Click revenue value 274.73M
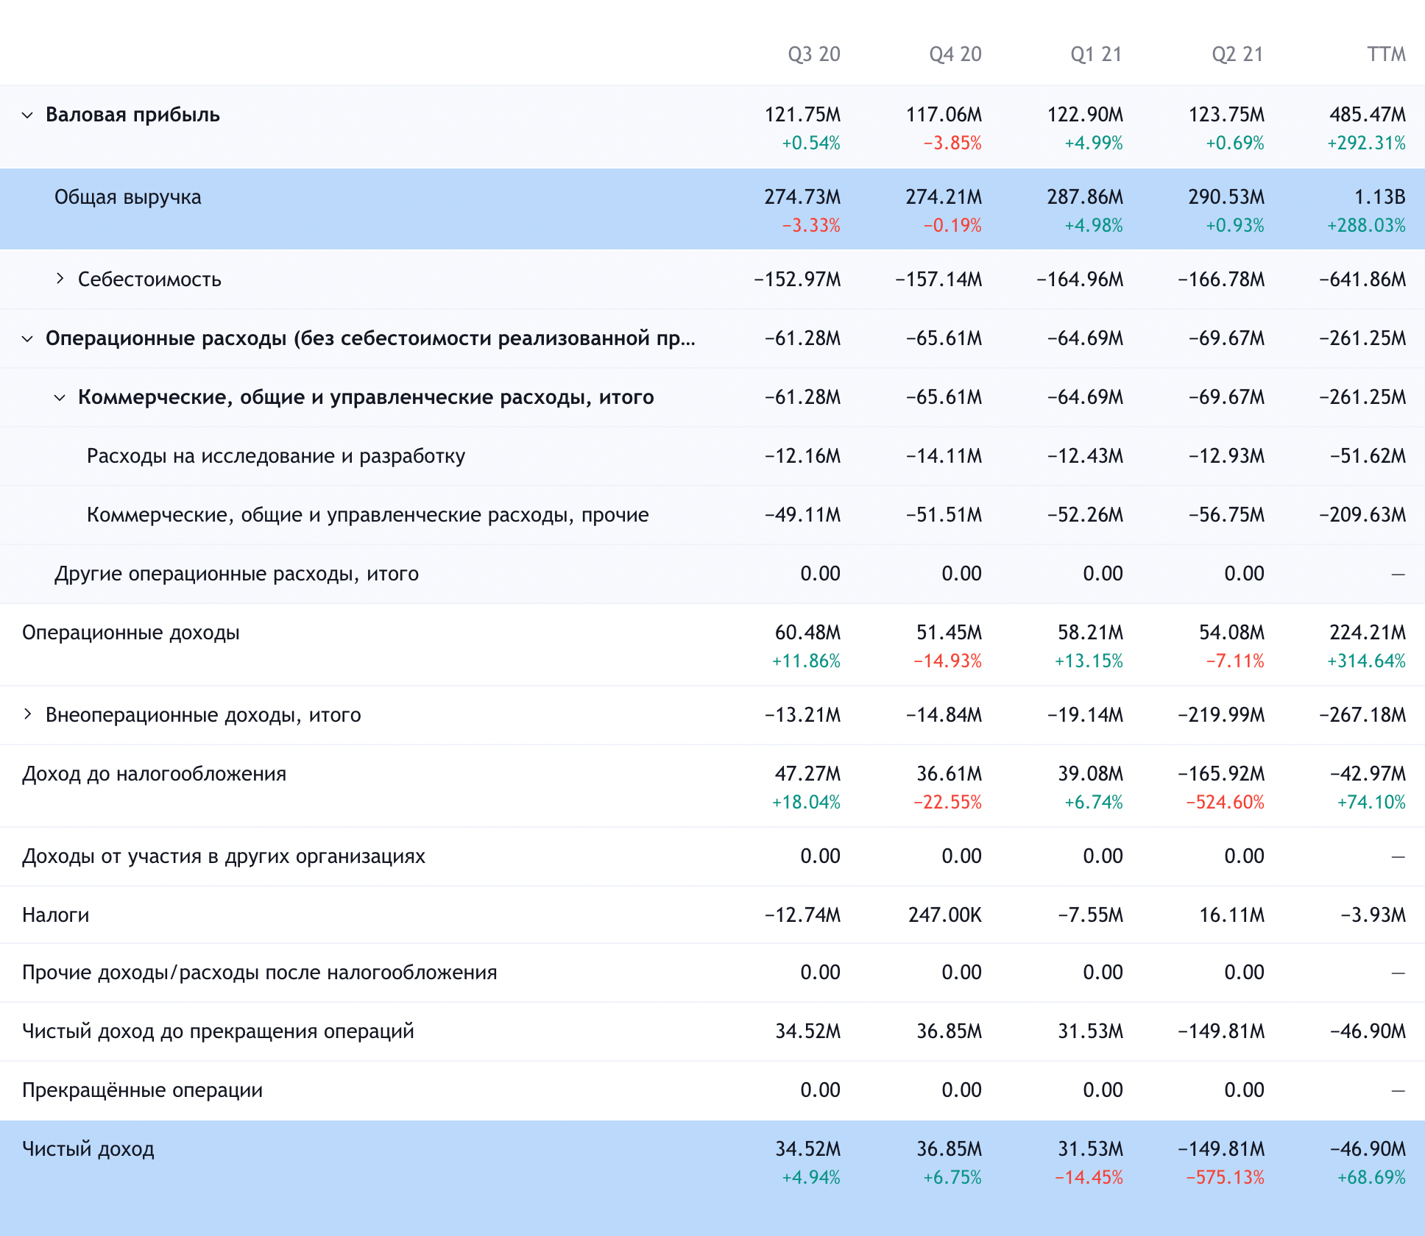 [x=802, y=197]
